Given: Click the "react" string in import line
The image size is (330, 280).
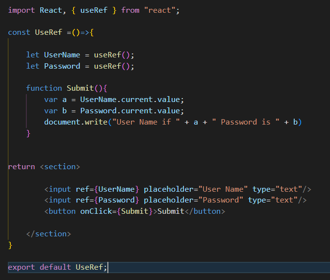Looking at the screenshot, I should click(160, 10).
